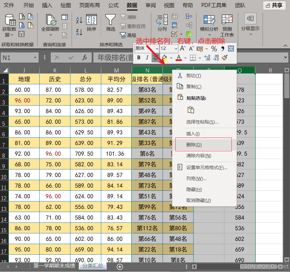Choose 清除内容(N) in the menu
The image size is (290, 272).
click(x=204, y=156)
